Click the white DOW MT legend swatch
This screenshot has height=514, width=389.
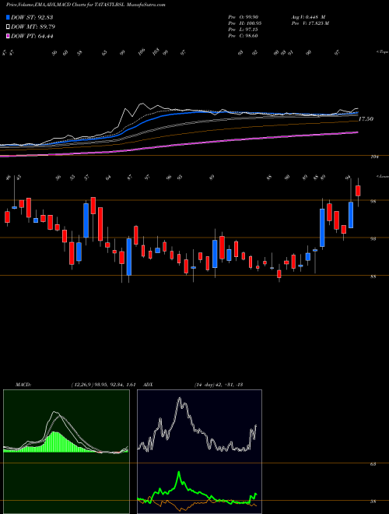tap(9, 26)
